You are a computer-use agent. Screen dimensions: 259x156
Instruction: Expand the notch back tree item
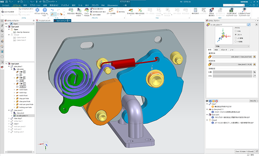14,90
